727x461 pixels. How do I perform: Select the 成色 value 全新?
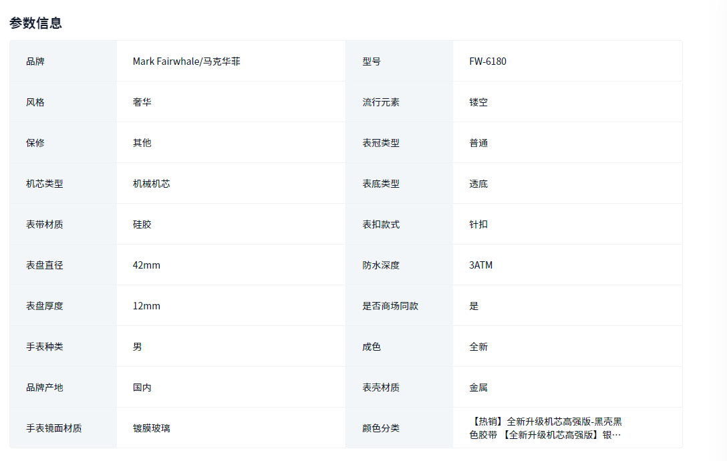click(478, 347)
